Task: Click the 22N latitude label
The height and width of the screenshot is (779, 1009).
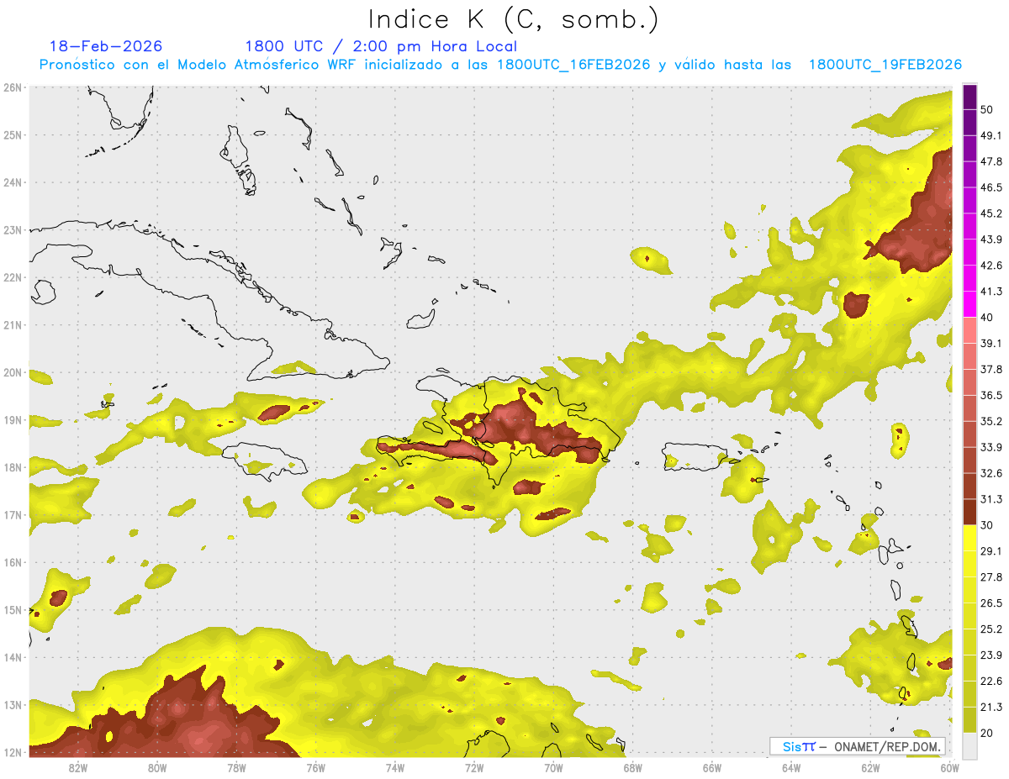Action: (13, 277)
